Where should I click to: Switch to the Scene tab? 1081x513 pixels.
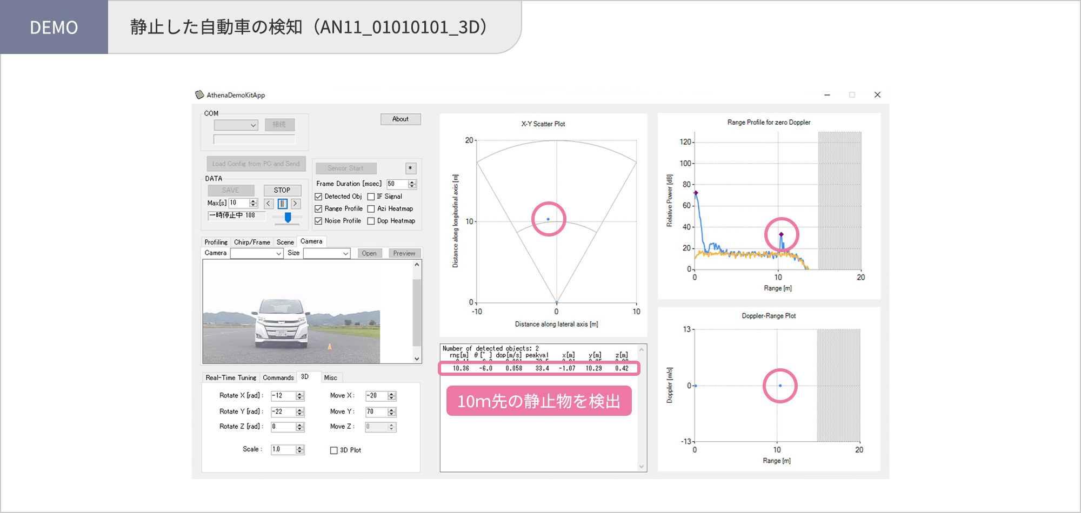[x=285, y=242]
